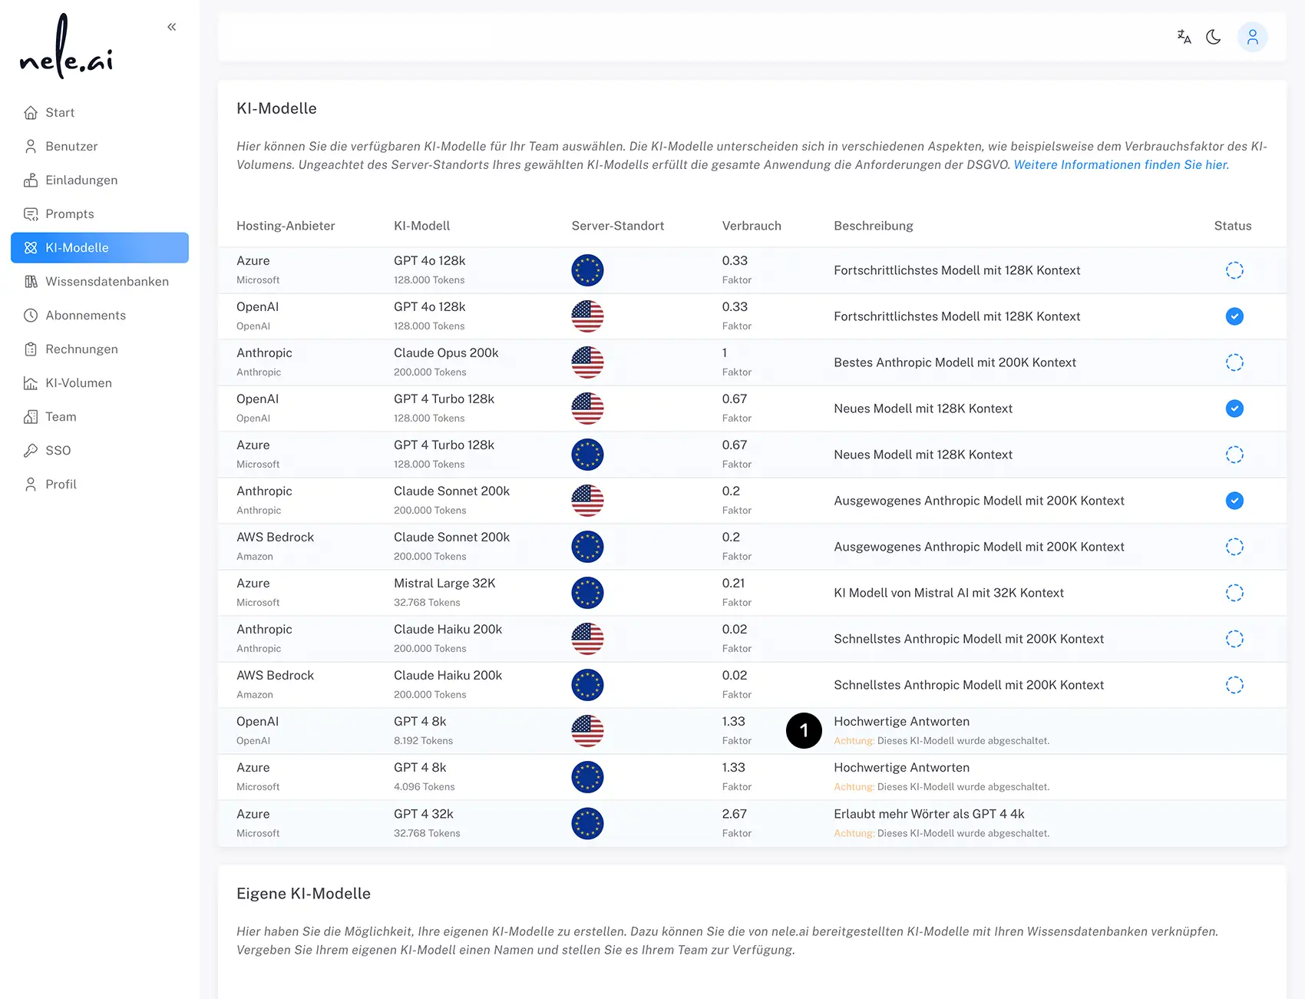Click the Profil person icon
1305x999 pixels.
[31, 485]
